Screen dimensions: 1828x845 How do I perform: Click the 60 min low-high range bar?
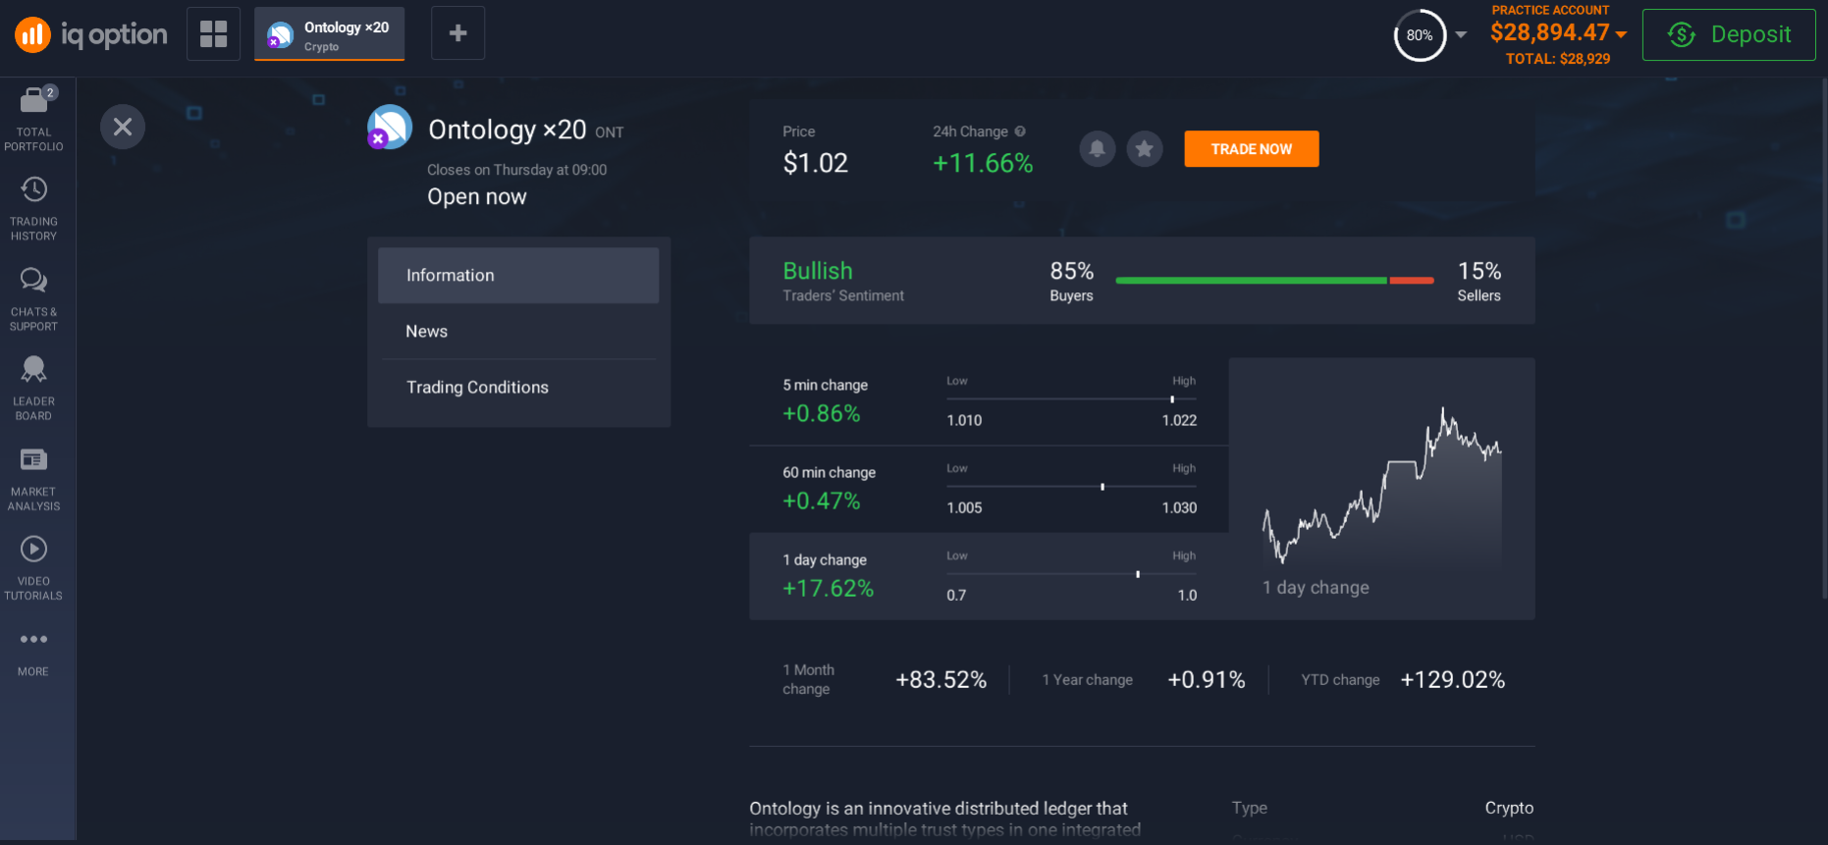coord(1072,487)
